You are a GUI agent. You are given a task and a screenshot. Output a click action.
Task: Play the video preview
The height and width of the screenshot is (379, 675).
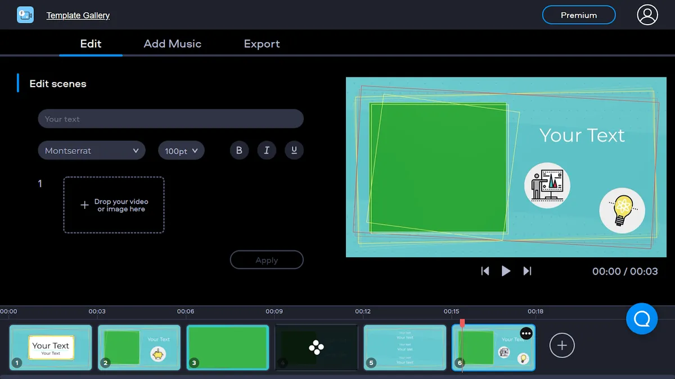(506, 271)
